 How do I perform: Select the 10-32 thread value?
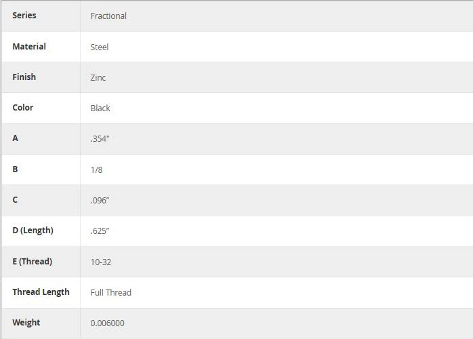point(101,262)
